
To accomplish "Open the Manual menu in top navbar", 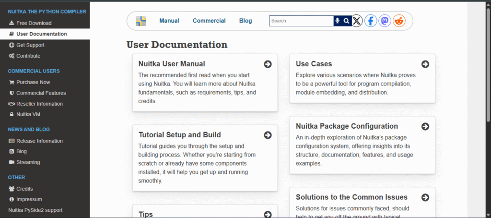I will pos(169,21).
